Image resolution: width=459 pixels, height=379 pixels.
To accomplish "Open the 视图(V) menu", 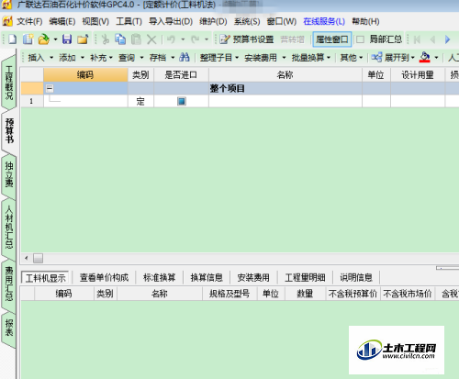I will pos(95,21).
